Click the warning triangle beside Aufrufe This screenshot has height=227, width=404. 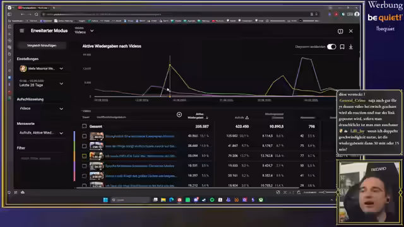(247, 117)
